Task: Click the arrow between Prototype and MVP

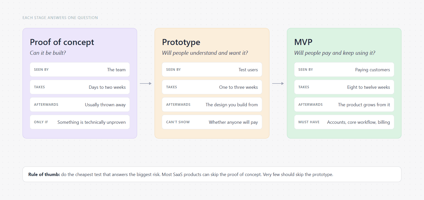Action: coord(278,83)
